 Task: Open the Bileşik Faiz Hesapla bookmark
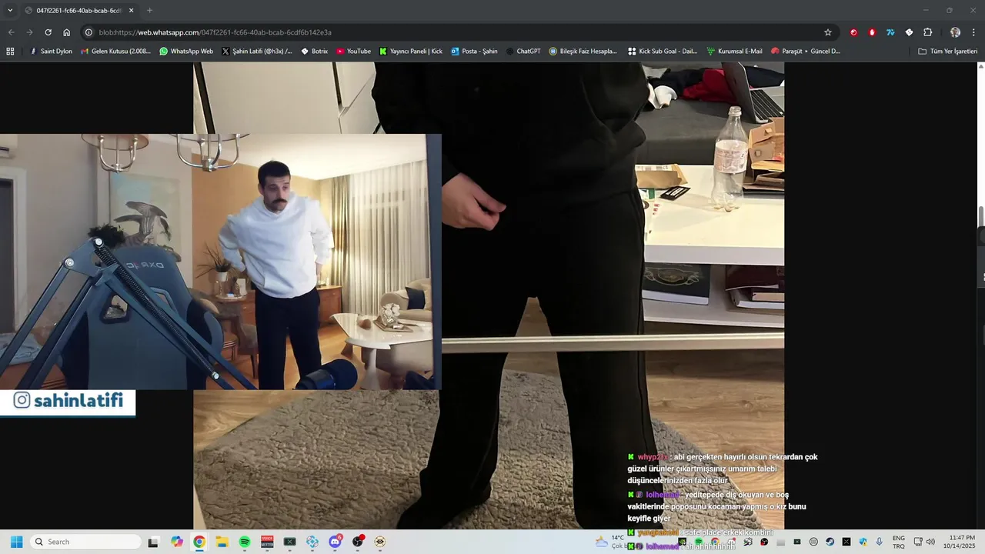point(583,52)
